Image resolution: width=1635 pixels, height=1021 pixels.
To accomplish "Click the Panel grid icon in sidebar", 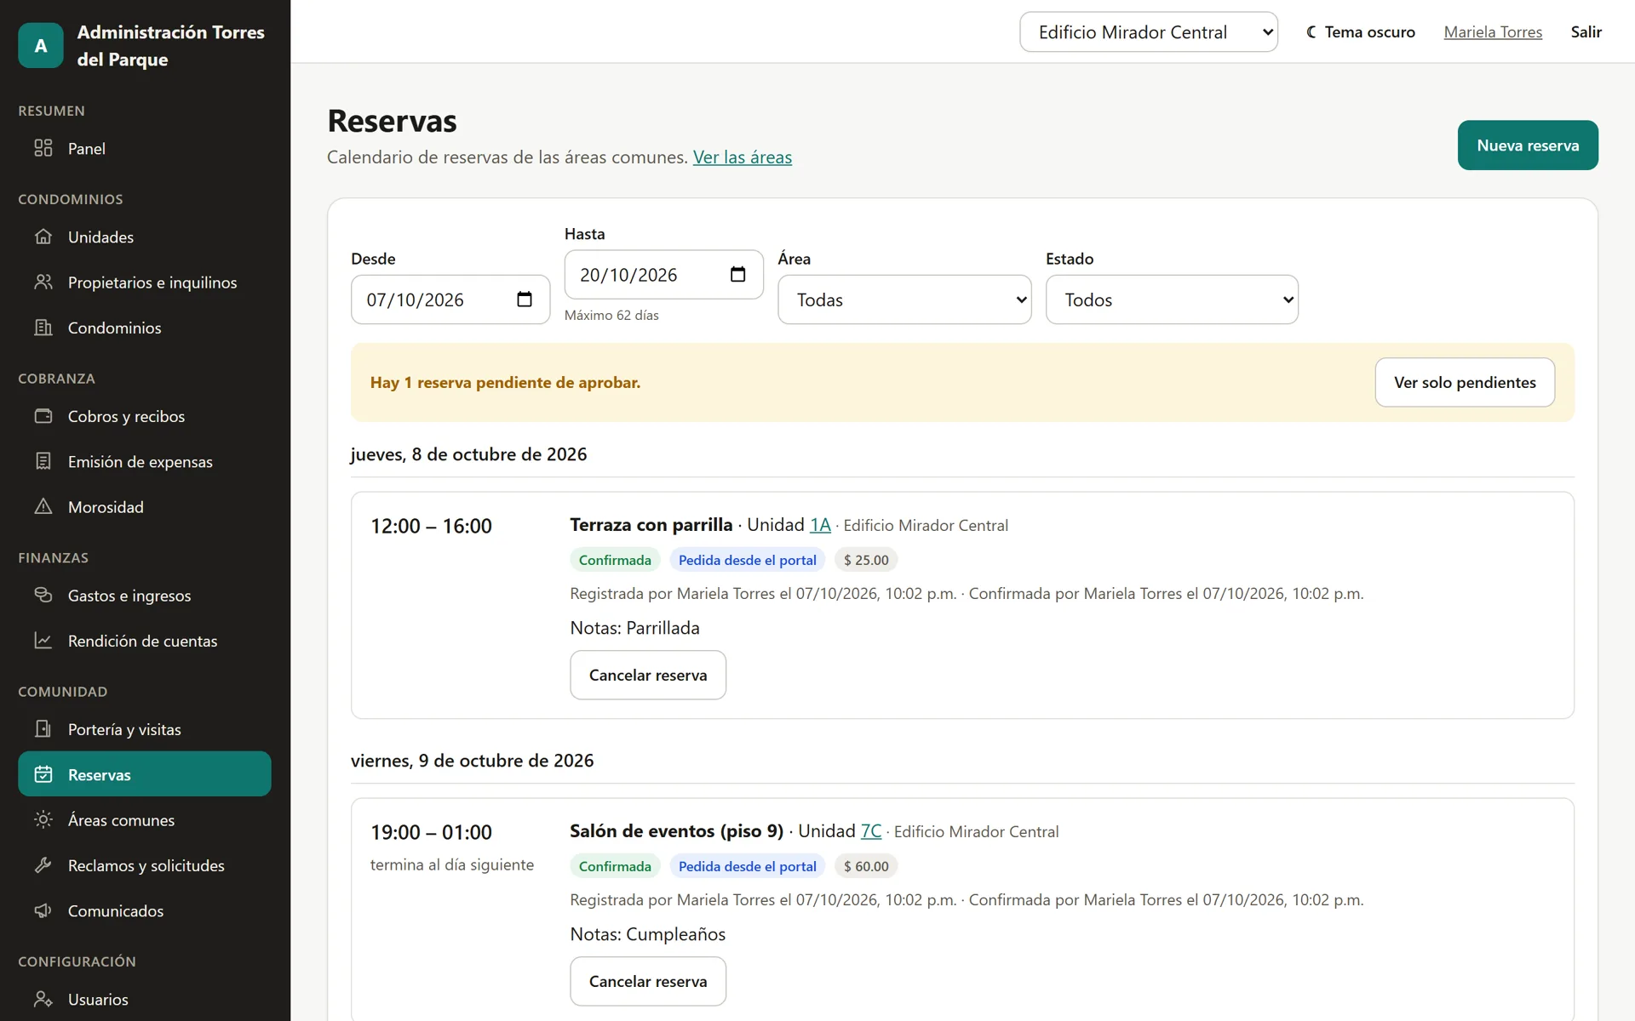I will point(43,148).
